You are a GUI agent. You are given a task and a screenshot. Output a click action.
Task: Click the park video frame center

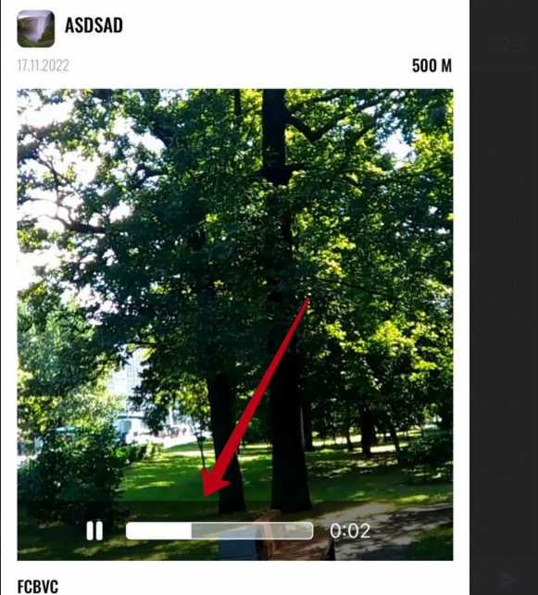click(235, 325)
